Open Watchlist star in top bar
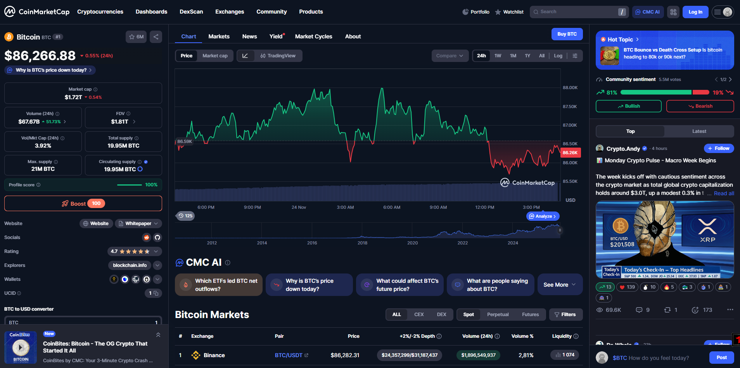 509,12
